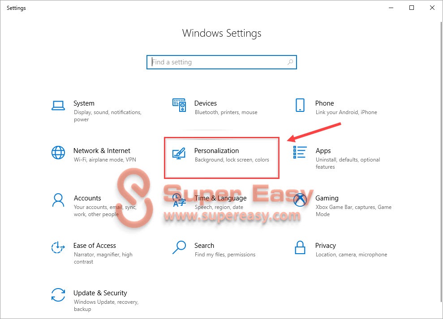Click 'Display, sound, notifications, power' text
Image resolution: width=443 pixels, height=319 pixels.
pos(108,116)
